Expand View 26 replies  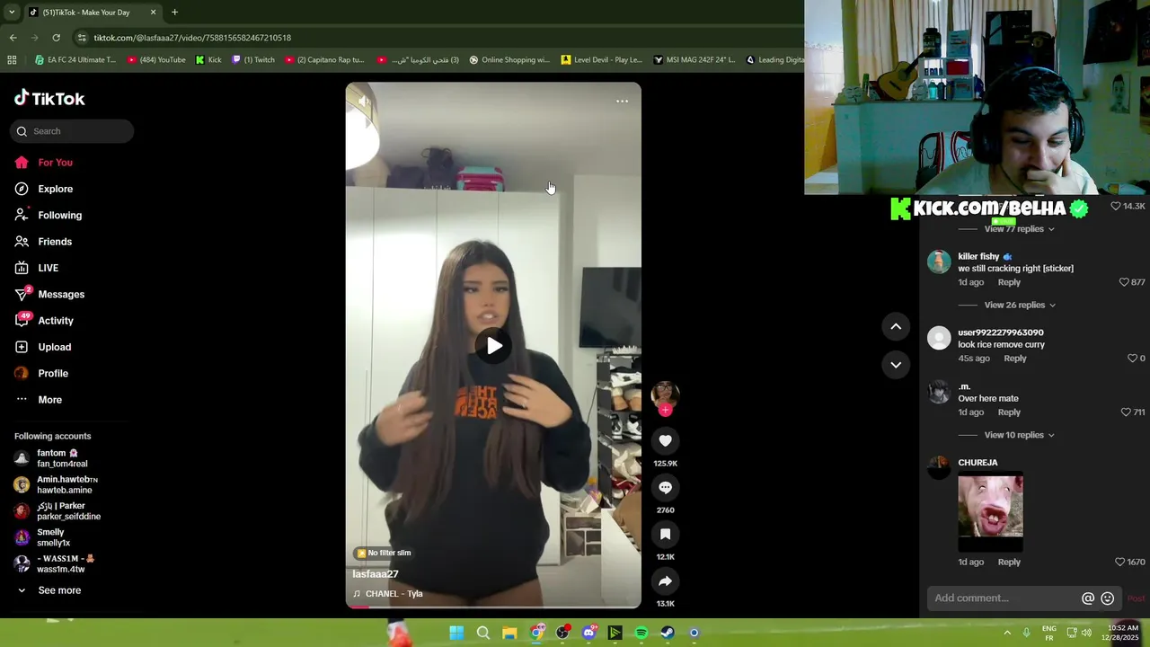coord(1020,306)
